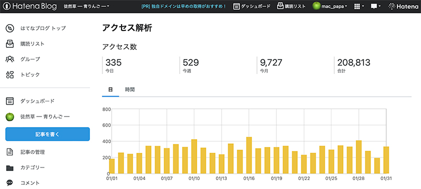Select the 日 tab

[x=111, y=90]
